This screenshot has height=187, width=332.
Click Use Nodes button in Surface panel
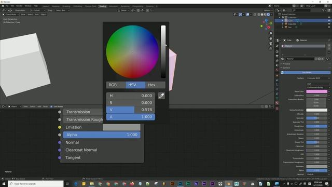[306, 73]
